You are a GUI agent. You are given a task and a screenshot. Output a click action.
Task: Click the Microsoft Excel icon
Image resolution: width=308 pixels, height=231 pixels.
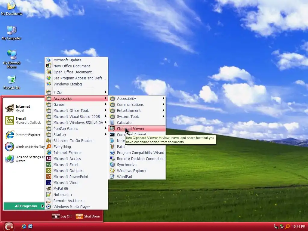(x=49, y=165)
